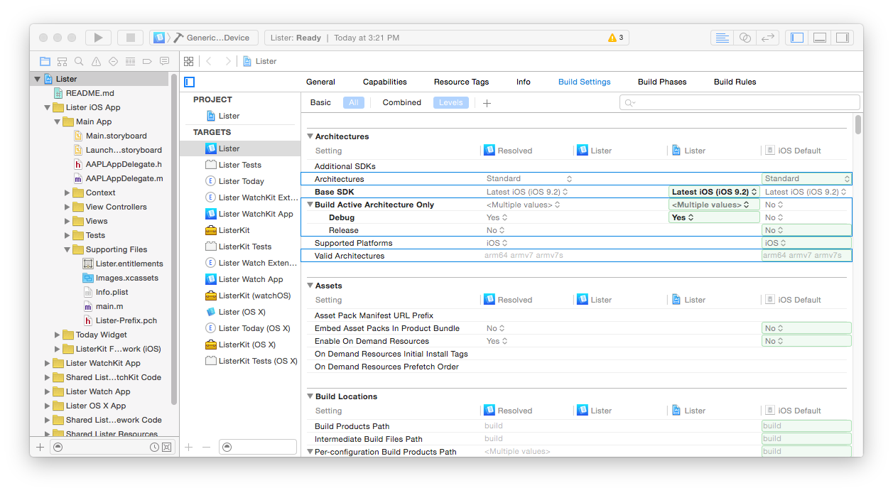Choose the Combined view button
Screen dimensions: 893x493
[x=401, y=102]
